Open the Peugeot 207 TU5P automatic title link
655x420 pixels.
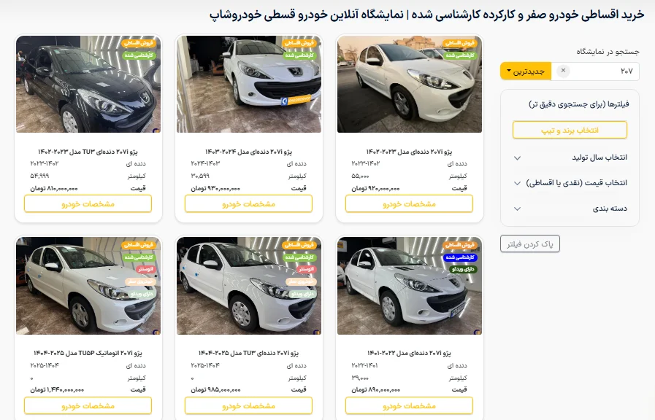pos(88,353)
